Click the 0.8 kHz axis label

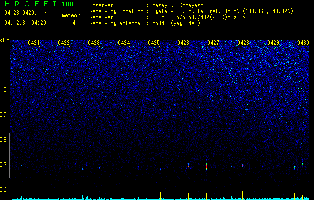tap(4, 140)
